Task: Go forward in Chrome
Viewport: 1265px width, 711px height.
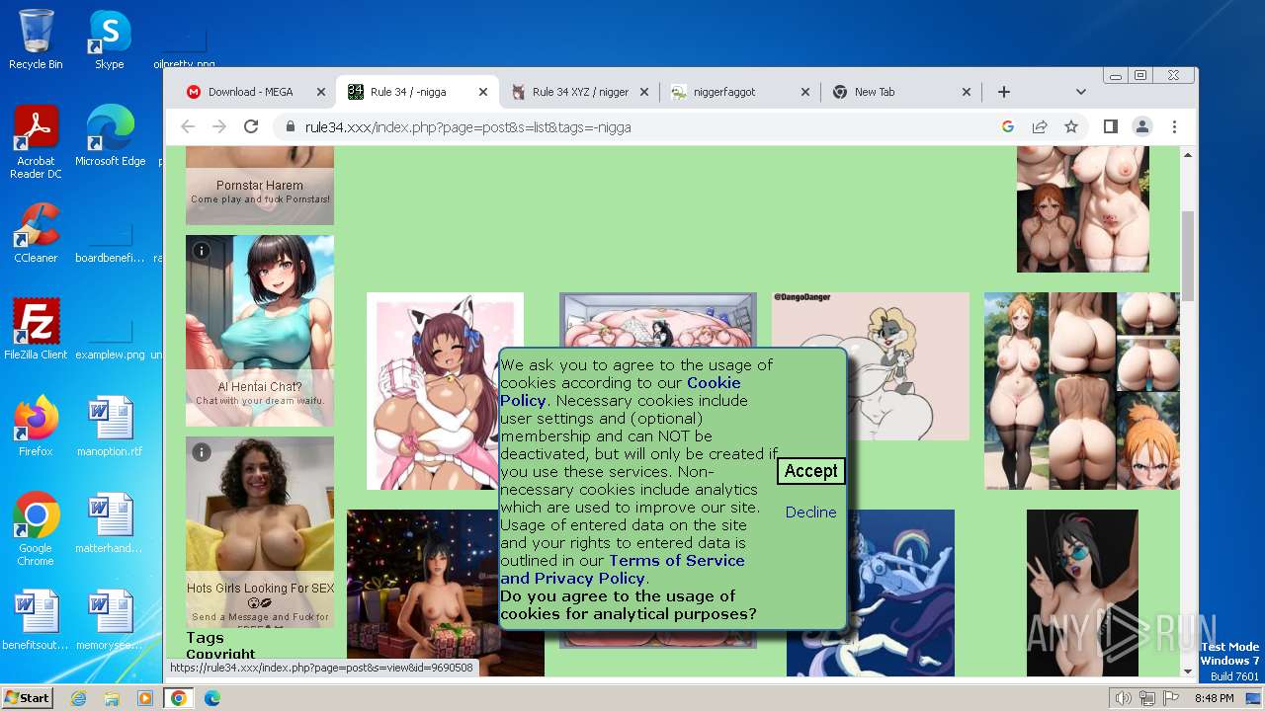Action: coord(219,126)
